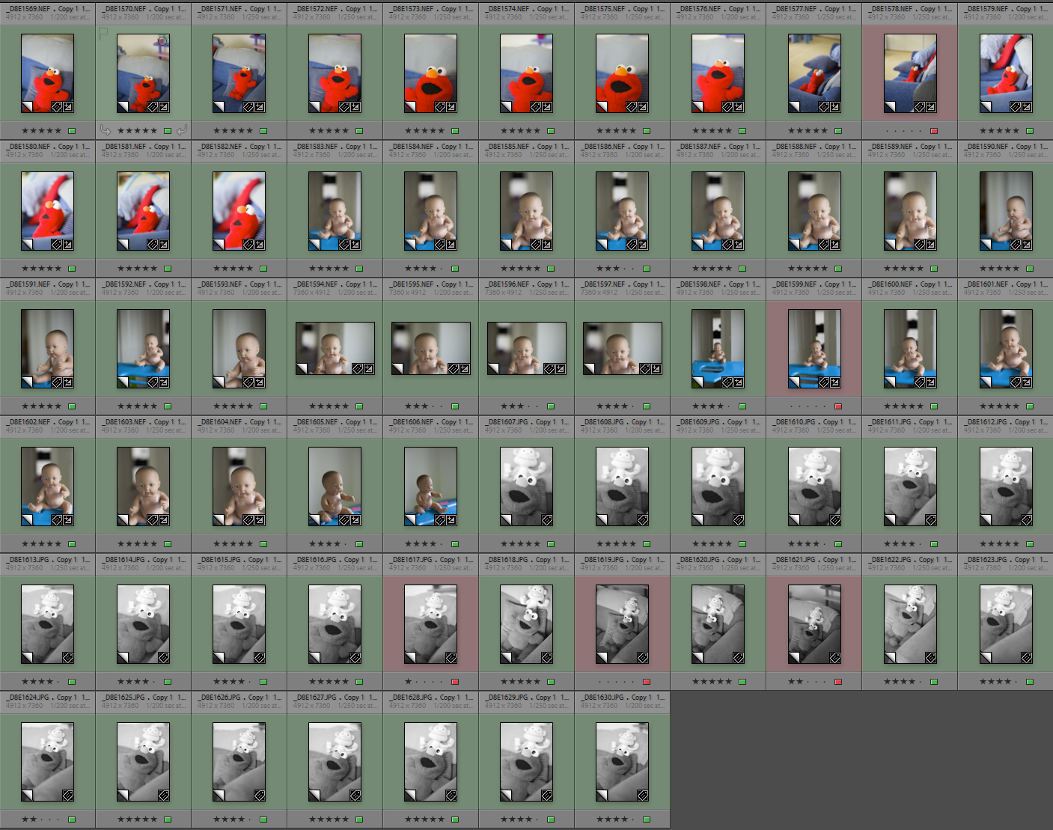Screen dimensions: 1053x830
Task: Click red color label of _D8E1578.NEF
Action: coord(934,131)
